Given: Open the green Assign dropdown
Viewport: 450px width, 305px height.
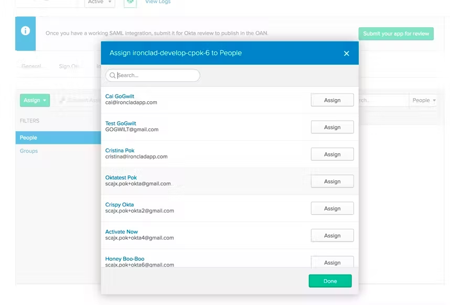Looking at the screenshot, I should click(35, 100).
